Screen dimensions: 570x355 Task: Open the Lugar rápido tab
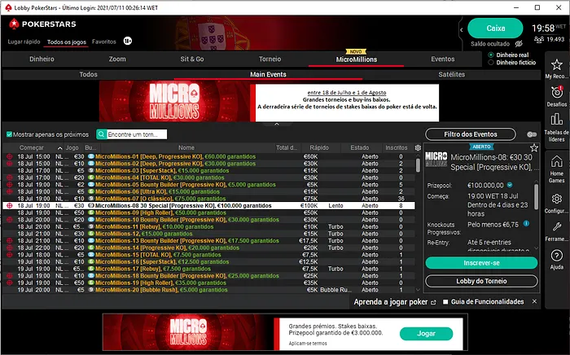[x=24, y=42]
